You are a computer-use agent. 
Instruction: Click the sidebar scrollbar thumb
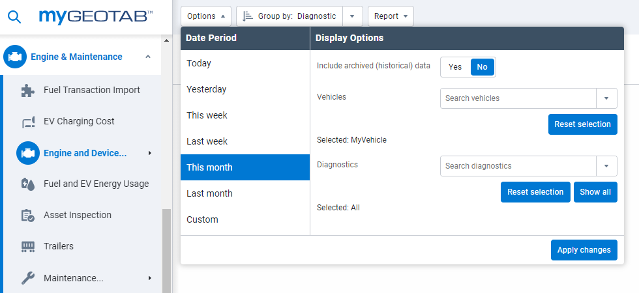click(x=166, y=251)
